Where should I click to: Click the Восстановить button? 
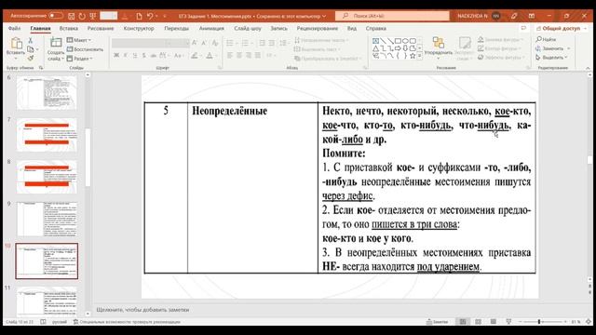tap(85, 49)
